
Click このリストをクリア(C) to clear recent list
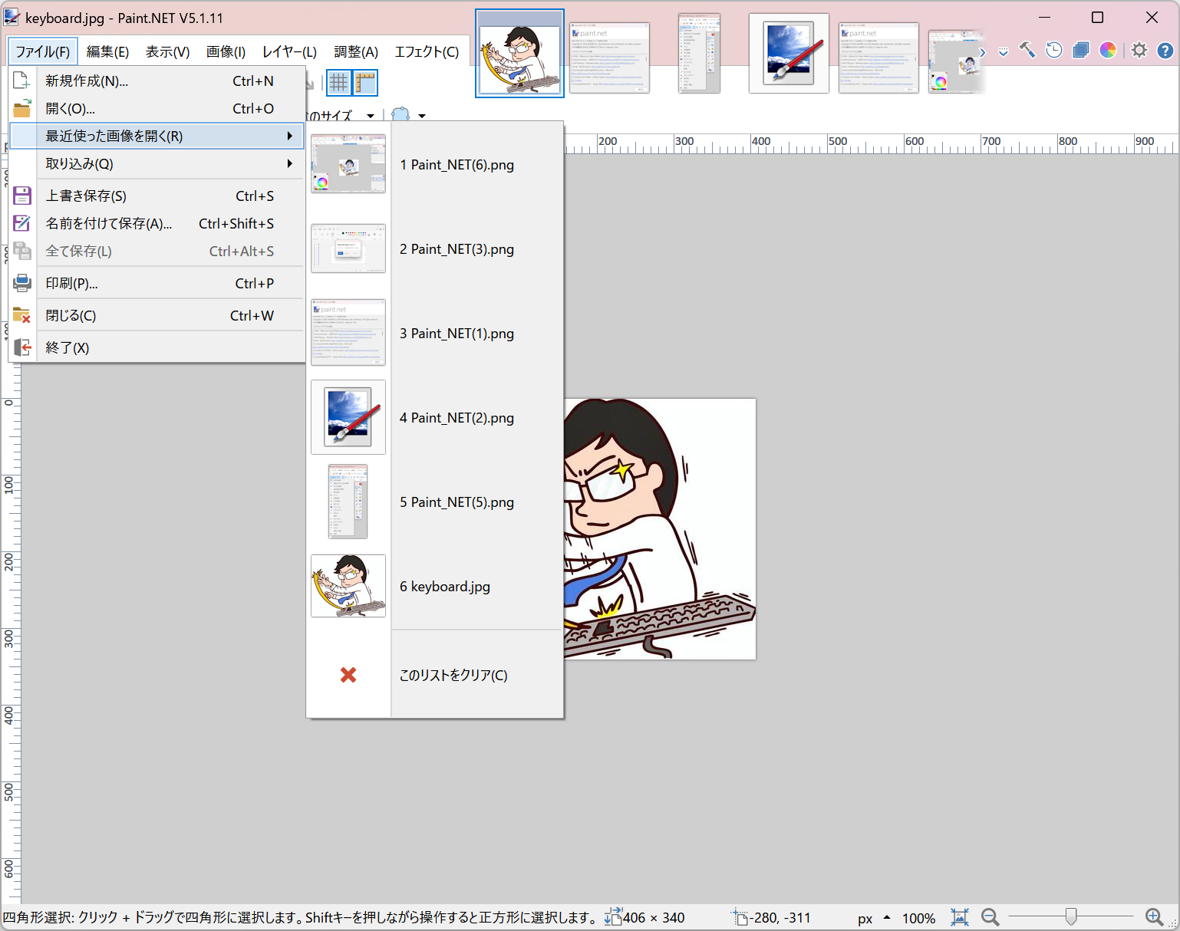pos(435,675)
